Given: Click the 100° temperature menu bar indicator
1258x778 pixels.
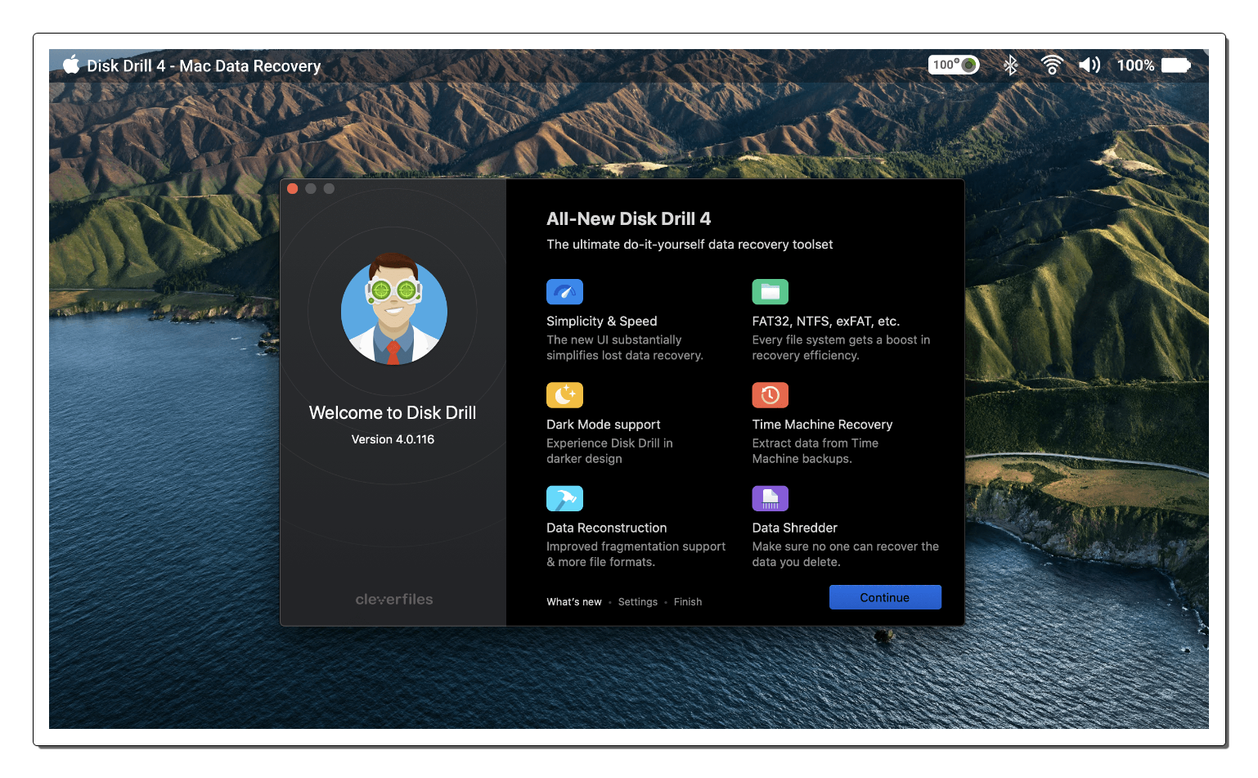Looking at the screenshot, I should click(x=954, y=65).
